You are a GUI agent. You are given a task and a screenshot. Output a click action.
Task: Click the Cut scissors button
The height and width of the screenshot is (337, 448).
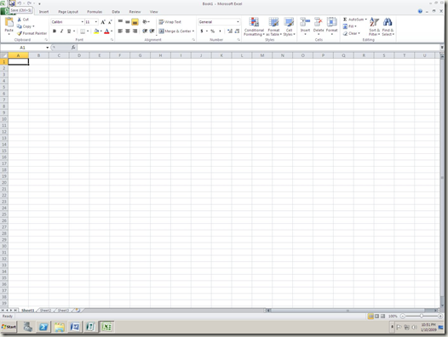pos(23,20)
